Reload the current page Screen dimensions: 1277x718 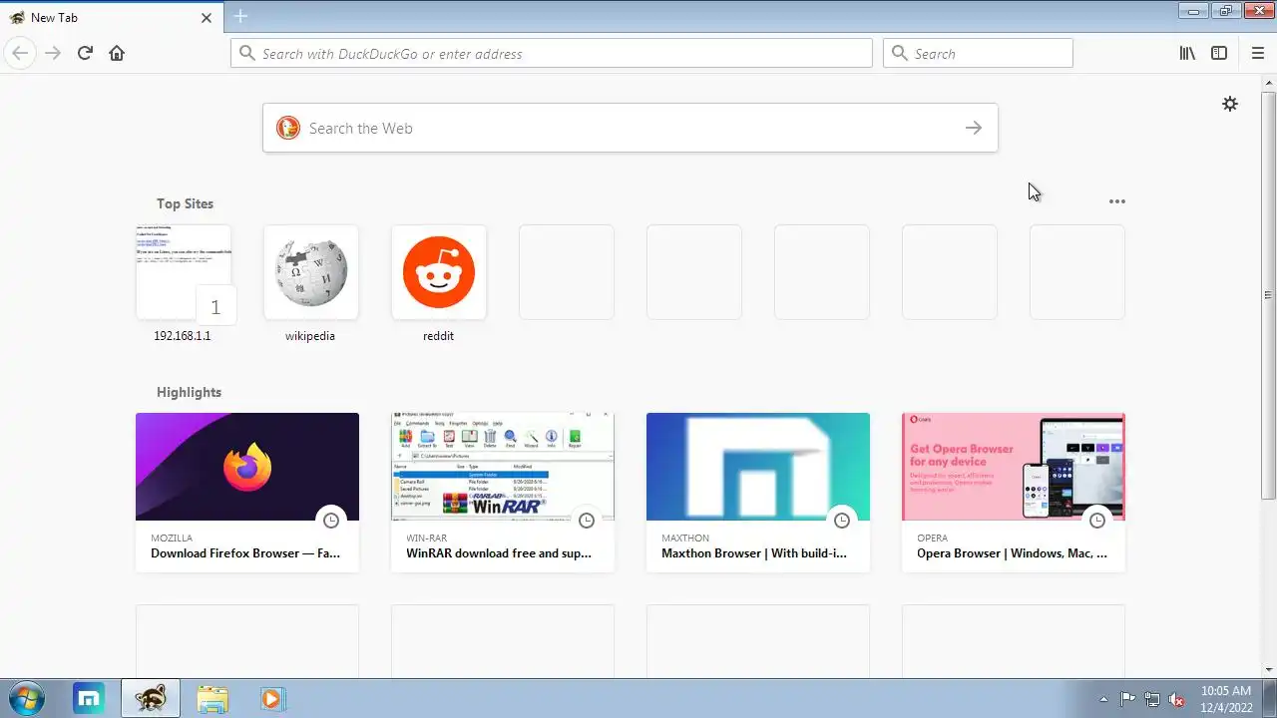click(85, 53)
